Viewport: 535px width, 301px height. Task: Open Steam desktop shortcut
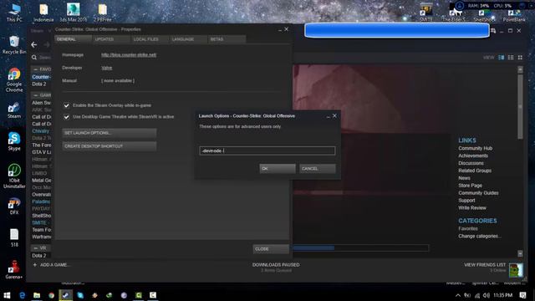click(x=14, y=110)
